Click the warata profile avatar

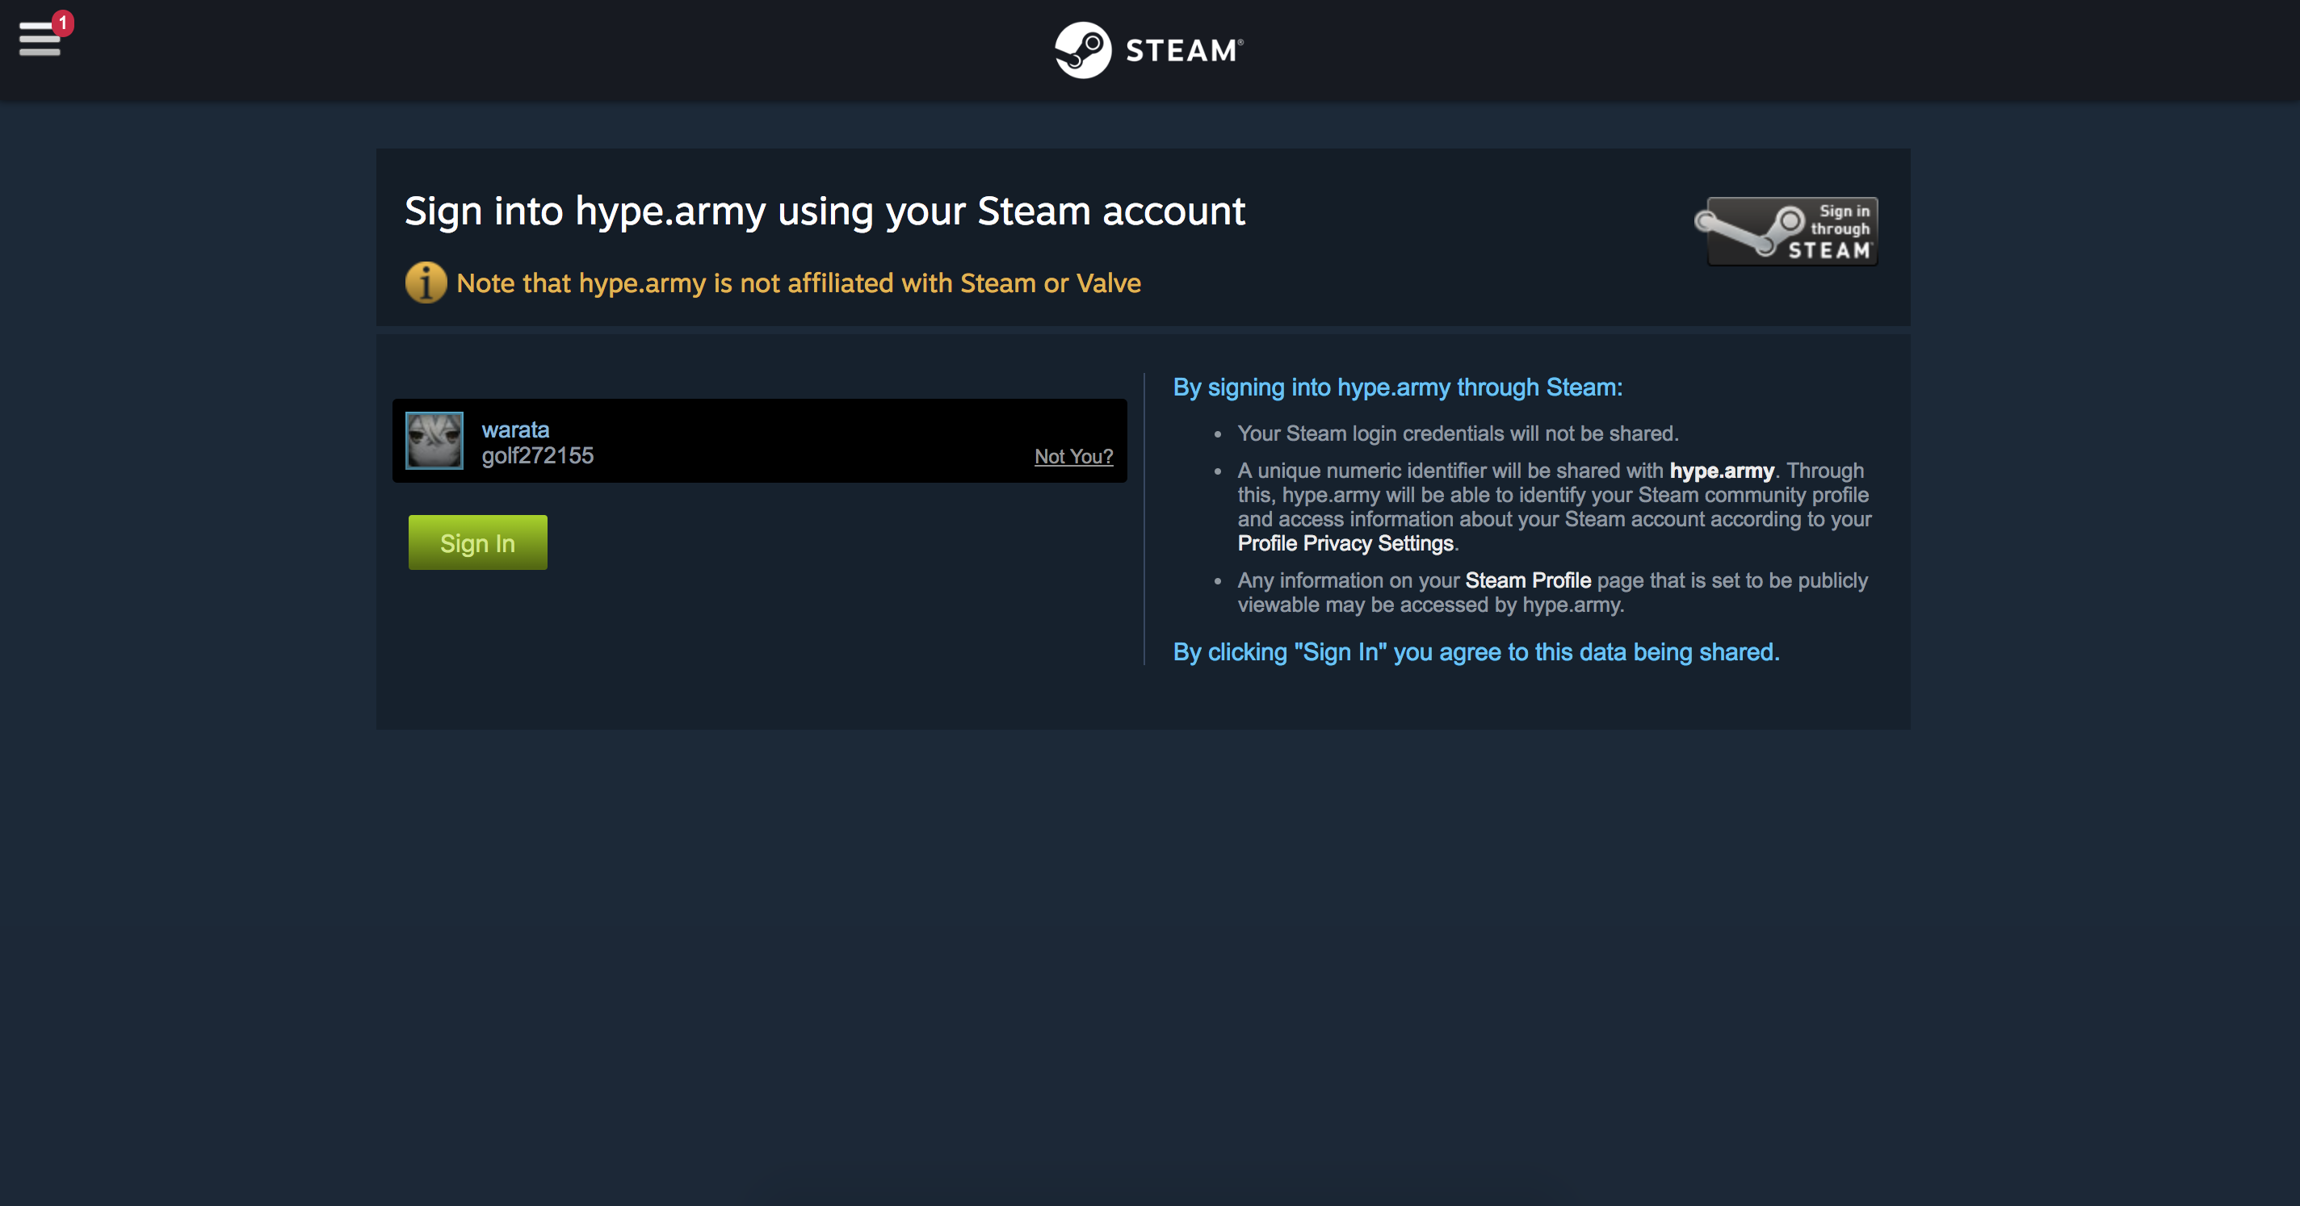pyautogui.click(x=434, y=440)
